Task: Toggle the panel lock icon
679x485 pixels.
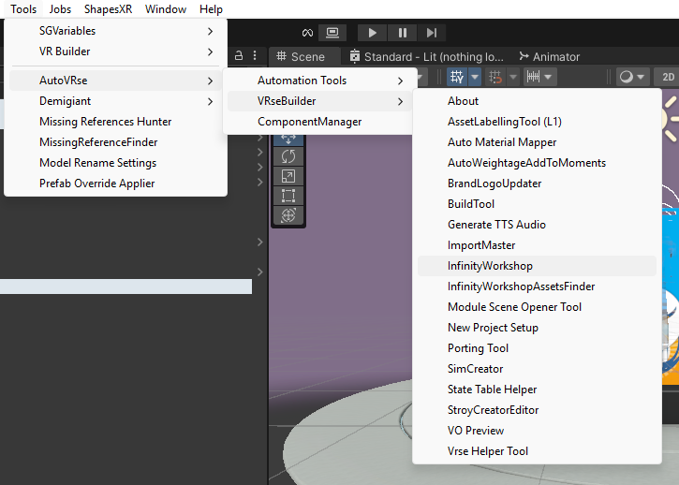Action: click(x=239, y=56)
